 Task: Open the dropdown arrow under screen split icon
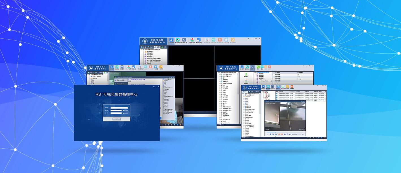pyautogui.click(x=199, y=44)
